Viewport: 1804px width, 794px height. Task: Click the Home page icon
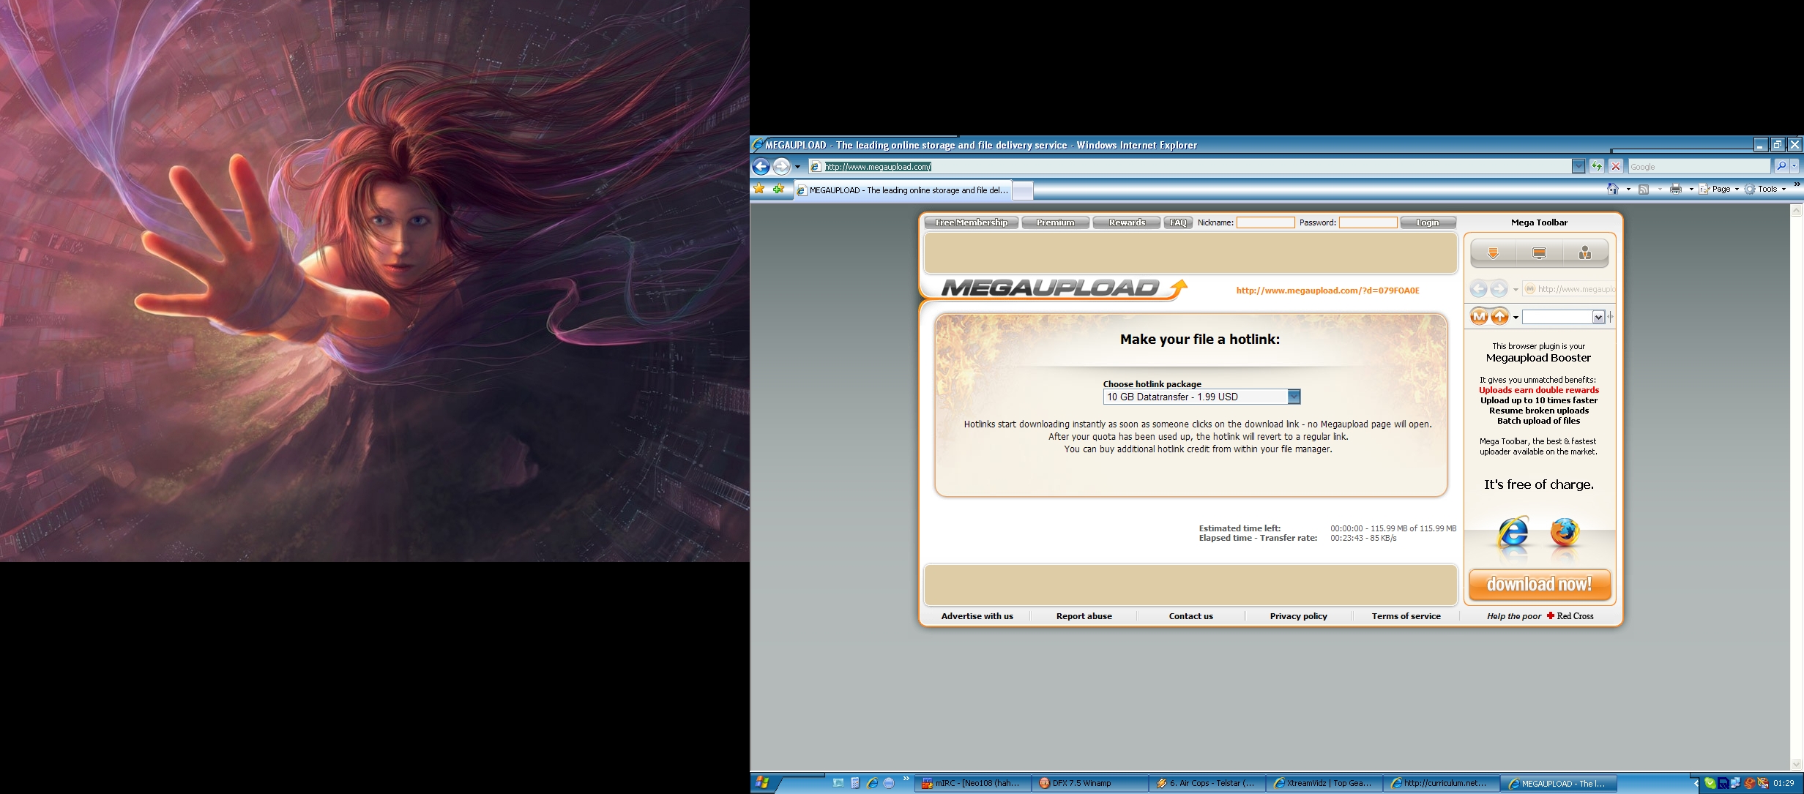click(1613, 189)
